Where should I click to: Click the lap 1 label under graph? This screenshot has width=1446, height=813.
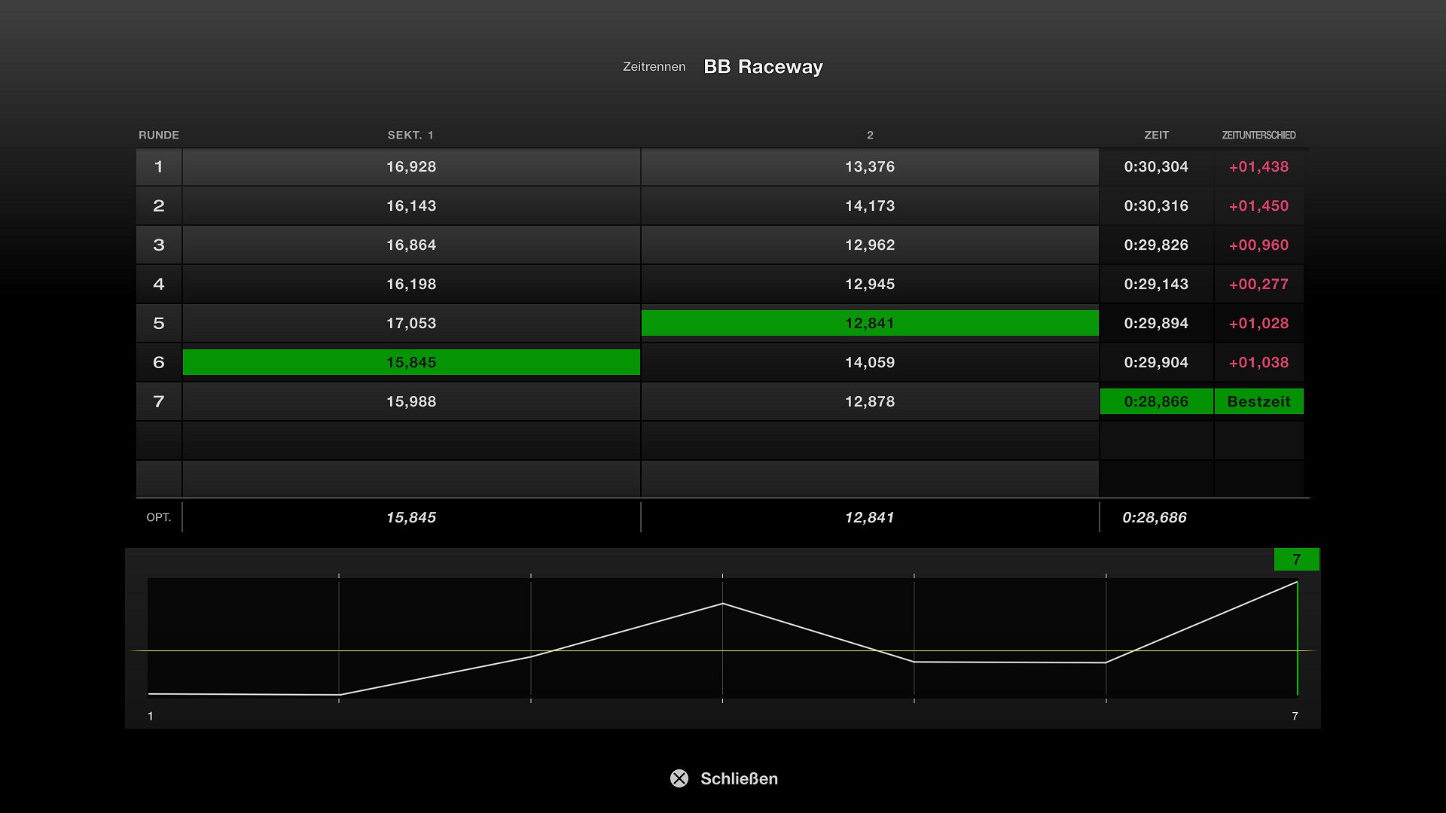[x=151, y=716]
